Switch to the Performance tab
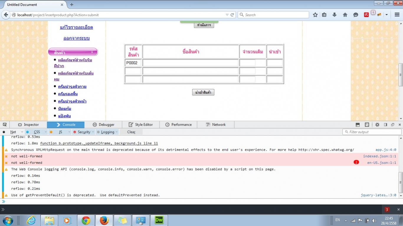Image resolution: width=403 pixels, height=226 pixels. [178, 125]
